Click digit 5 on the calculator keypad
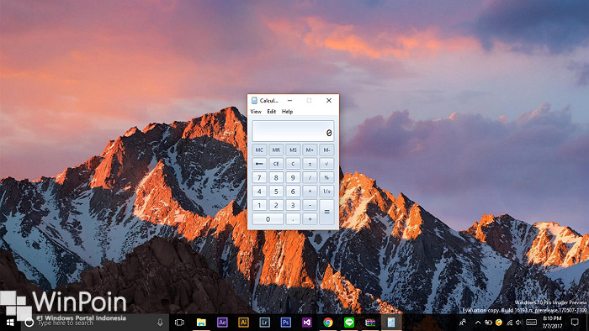 pyautogui.click(x=276, y=192)
